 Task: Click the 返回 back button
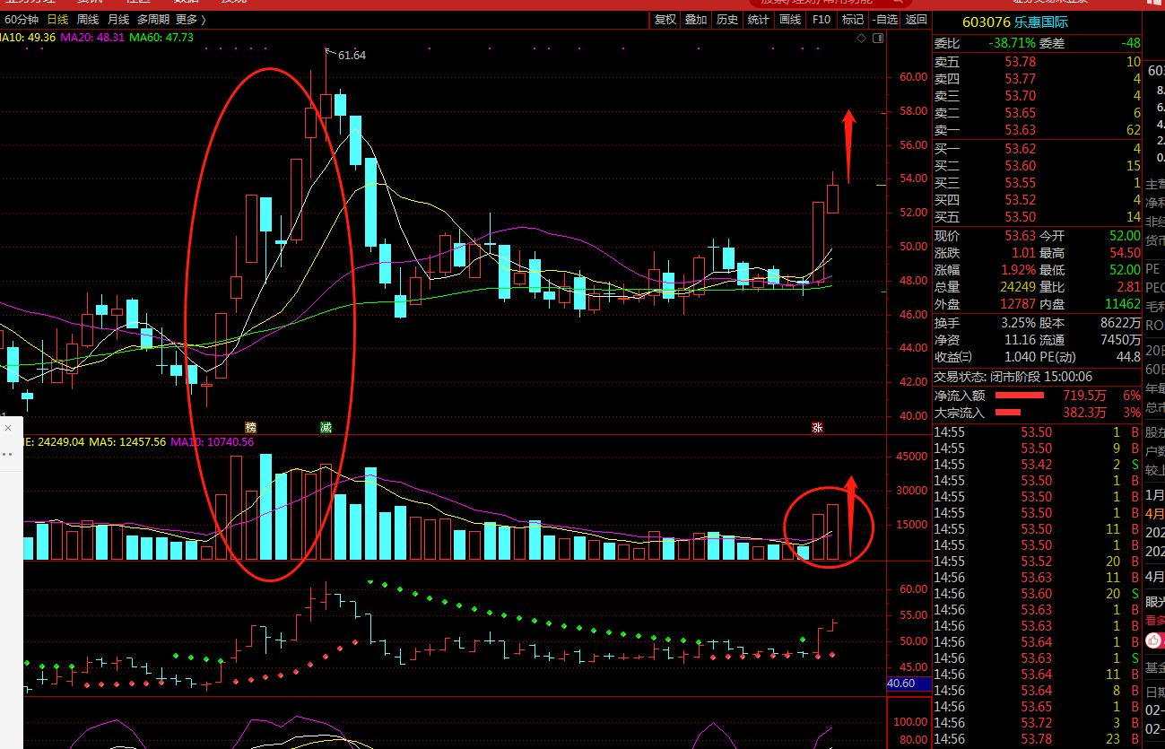point(916,19)
